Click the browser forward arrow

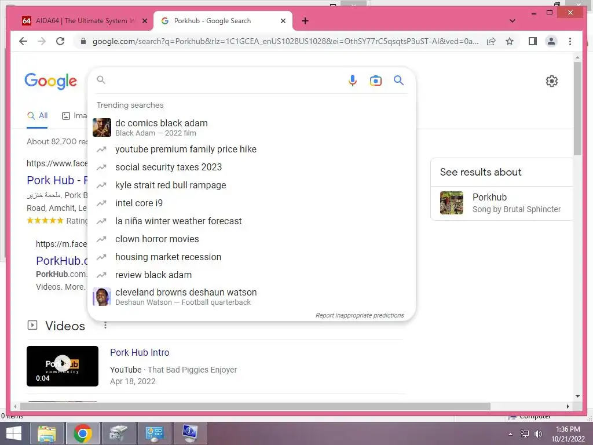coord(42,41)
